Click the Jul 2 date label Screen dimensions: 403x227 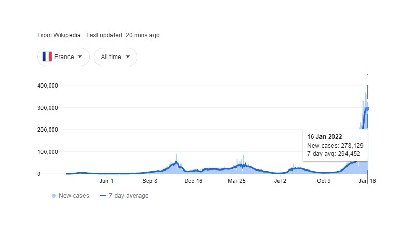point(280,181)
